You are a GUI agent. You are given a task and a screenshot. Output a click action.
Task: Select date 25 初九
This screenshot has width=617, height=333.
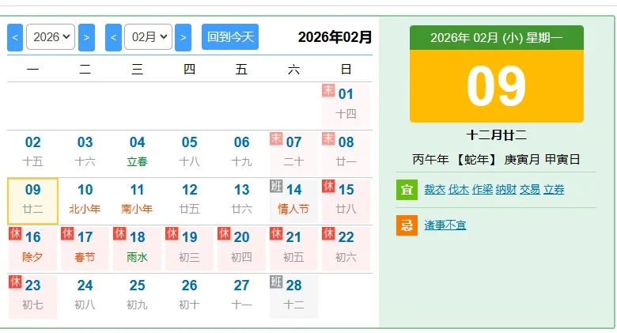(x=138, y=297)
